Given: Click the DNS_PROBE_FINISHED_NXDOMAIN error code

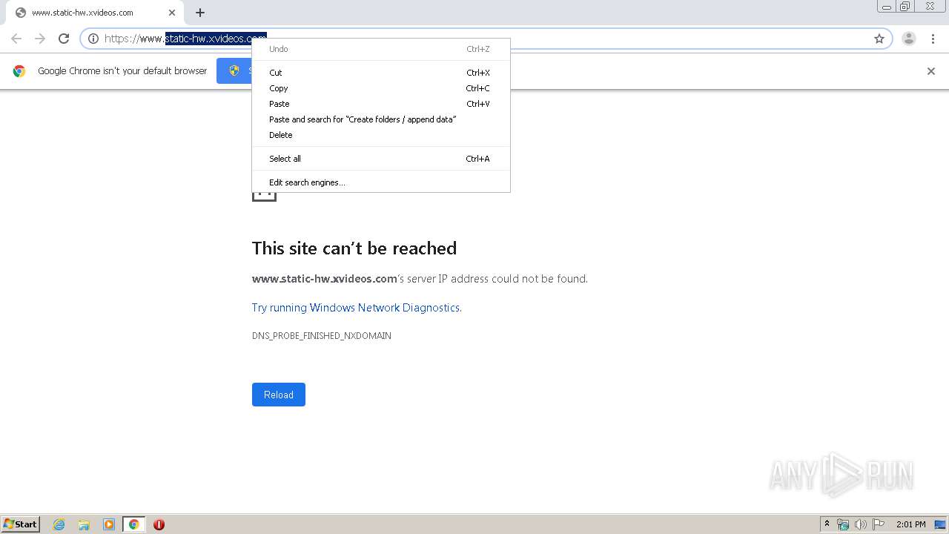Looking at the screenshot, I should click(x=322, y=336).
